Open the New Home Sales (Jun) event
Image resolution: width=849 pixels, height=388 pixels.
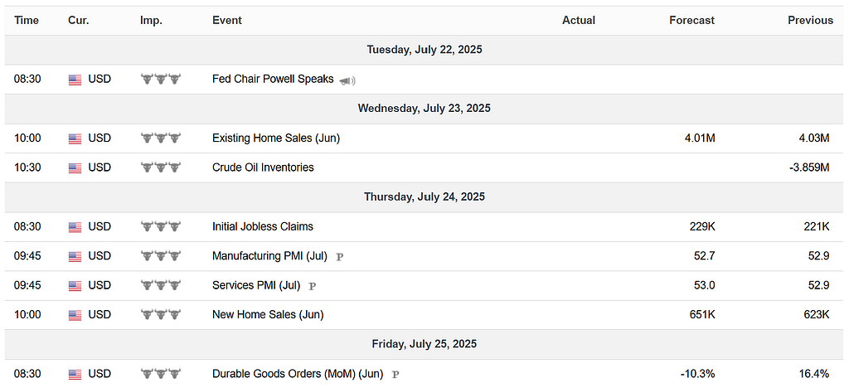tap(268, 314)
